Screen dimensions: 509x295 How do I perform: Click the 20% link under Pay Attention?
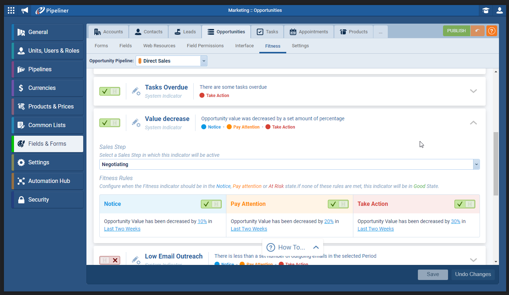[x=329, y=221]
